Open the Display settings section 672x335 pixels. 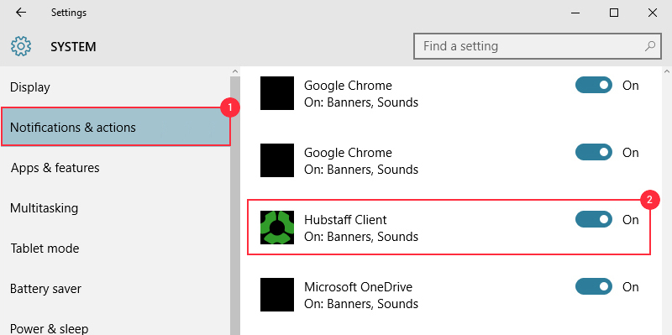[x=116, y=87]
